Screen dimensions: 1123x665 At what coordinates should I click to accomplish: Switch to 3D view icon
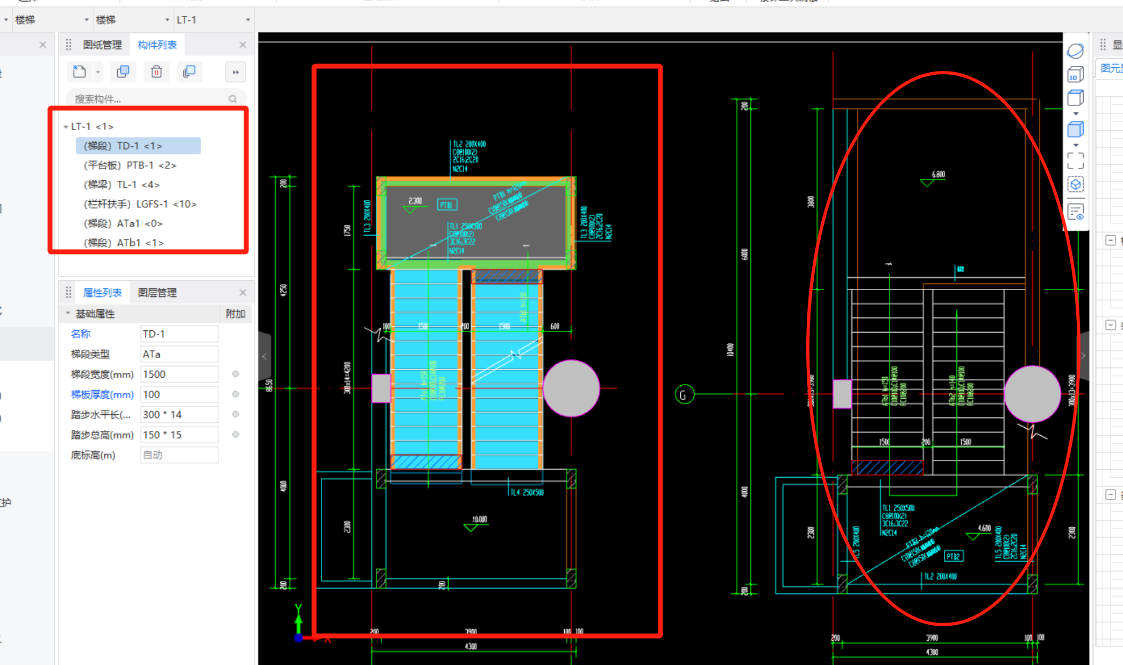click(x=1075, y=75)
